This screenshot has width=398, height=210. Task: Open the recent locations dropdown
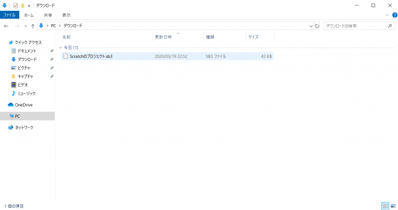25,26
